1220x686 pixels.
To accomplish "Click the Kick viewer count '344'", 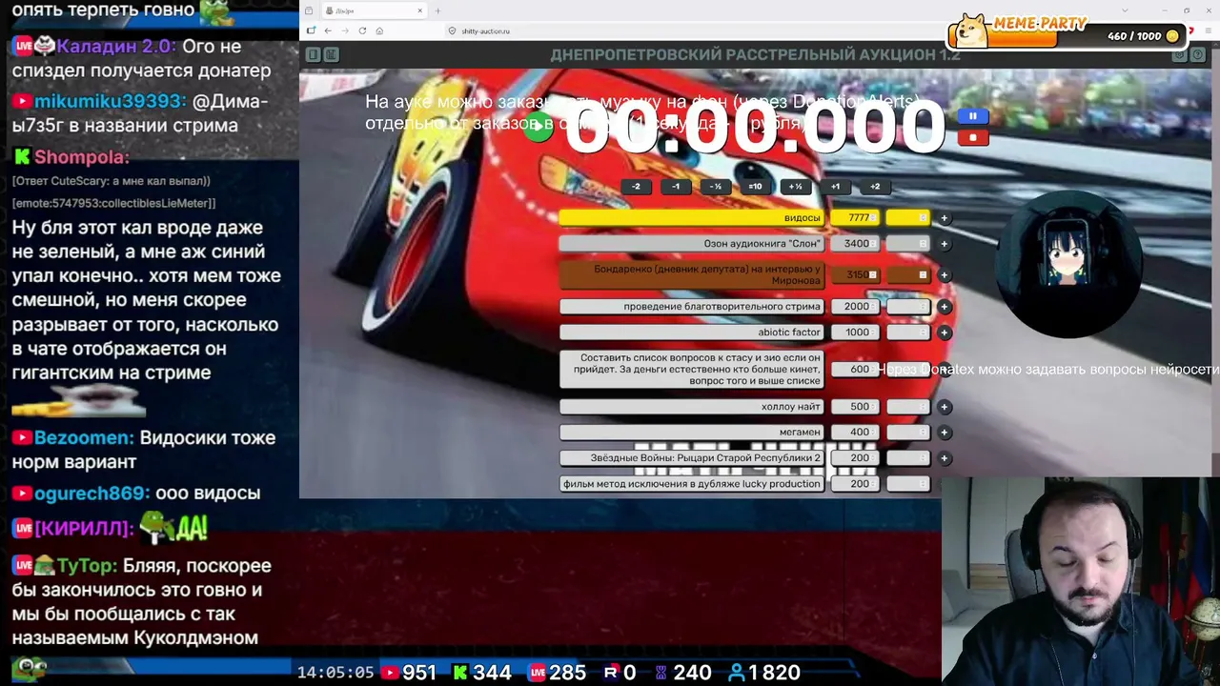I will pyautogui.click(x=493, y=673).
